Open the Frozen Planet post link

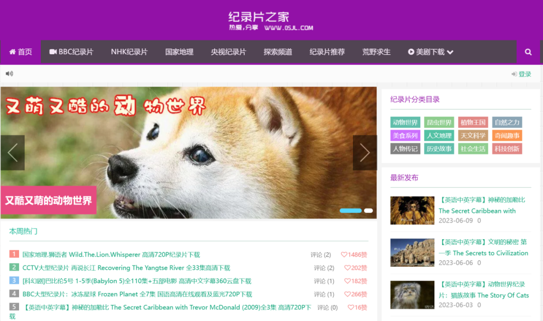tap(137, 294)
